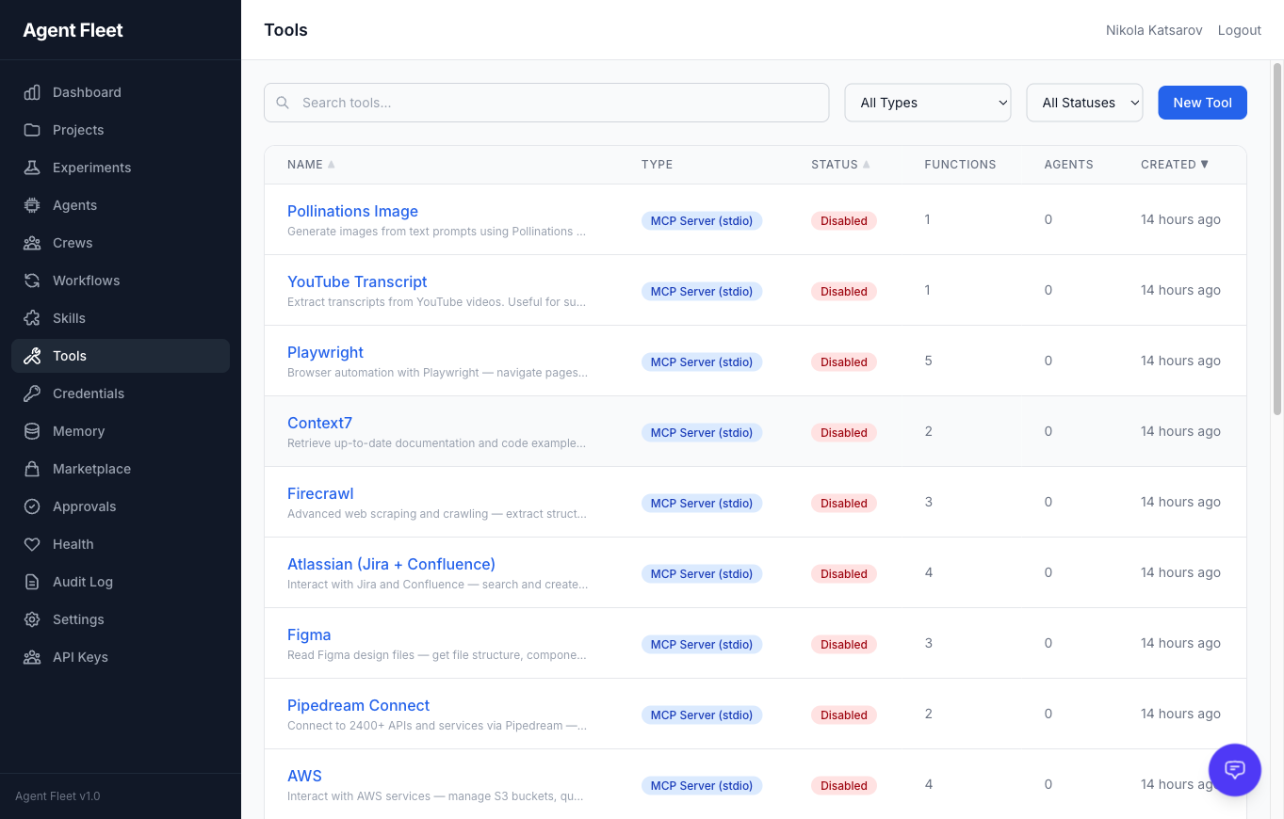This screenshot has width=1284, height=819.
Task: Sort table by Status column
Action: click(840, 164)
